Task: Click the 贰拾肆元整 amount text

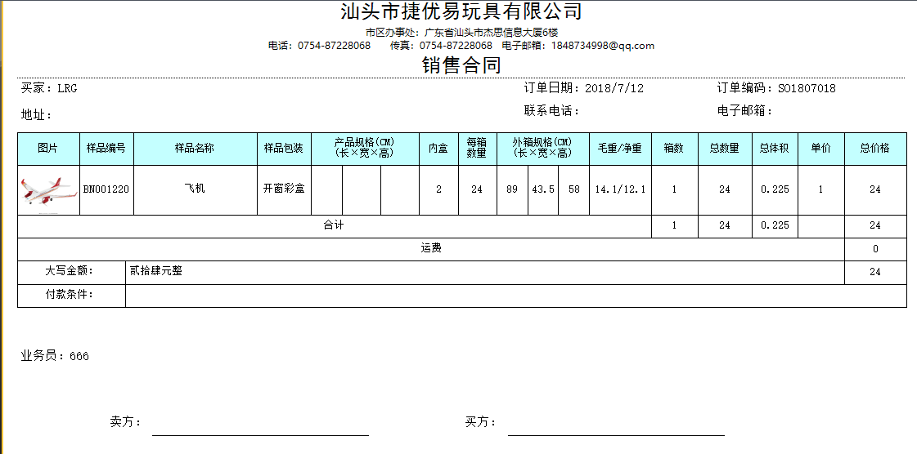Action: coord(155,271)
